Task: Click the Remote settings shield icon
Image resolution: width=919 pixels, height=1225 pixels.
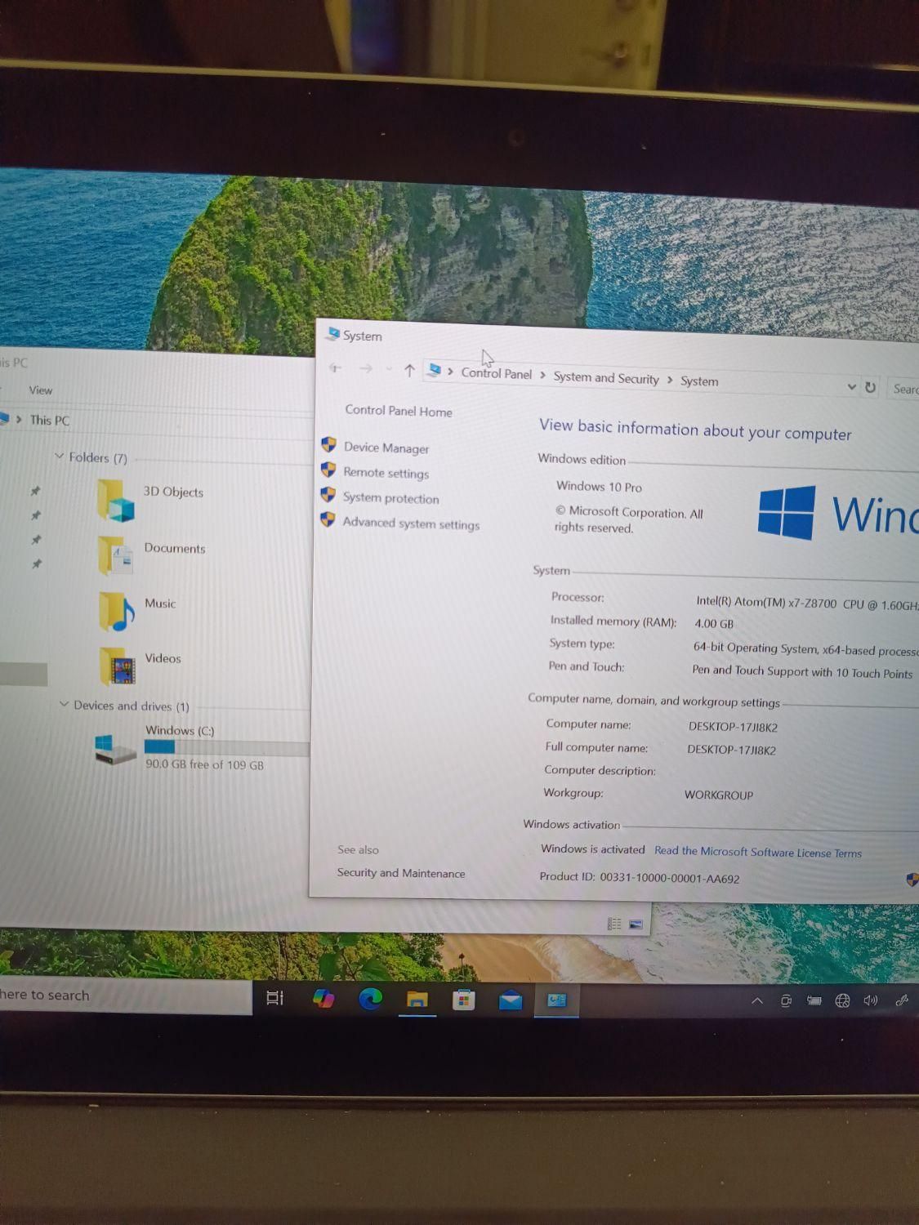Action: click(328, 470)
